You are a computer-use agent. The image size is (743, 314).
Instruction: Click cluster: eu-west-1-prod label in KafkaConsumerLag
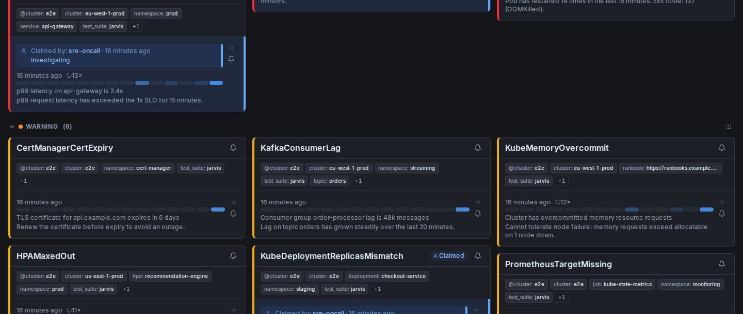(x=339, y=168)
